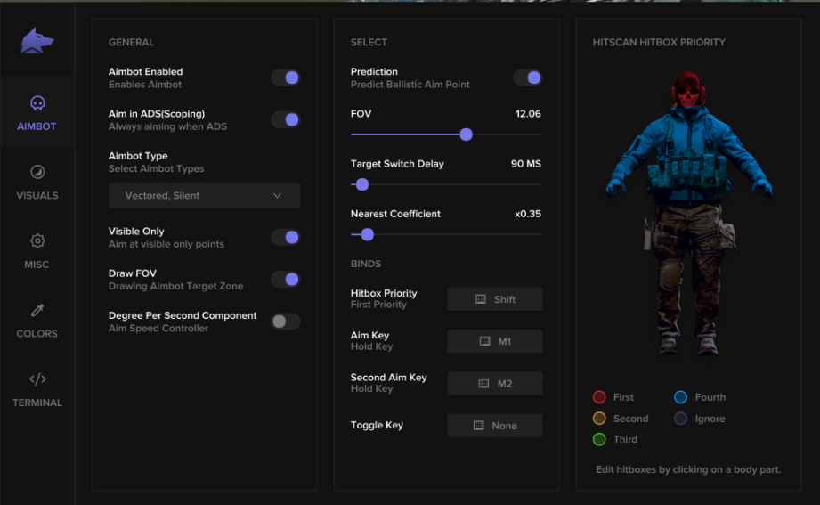Screen dimensions: 820x505
Task: Toggle the Prediction switch
Action: 528,78
